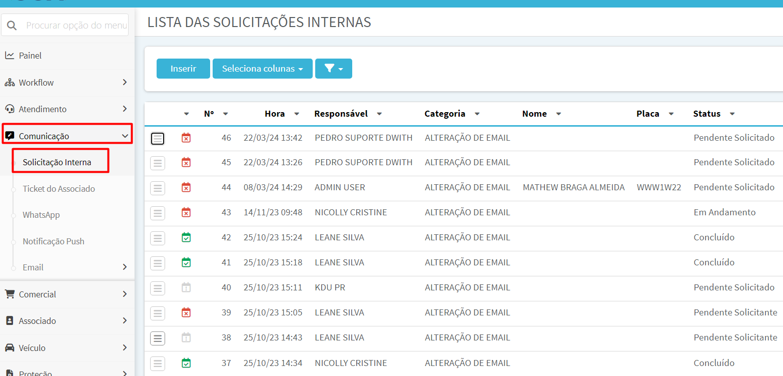Click NICOLLY CRISTINE in request 37 row
This screenshot has height=376, width=783.
(x=351, y=363)
